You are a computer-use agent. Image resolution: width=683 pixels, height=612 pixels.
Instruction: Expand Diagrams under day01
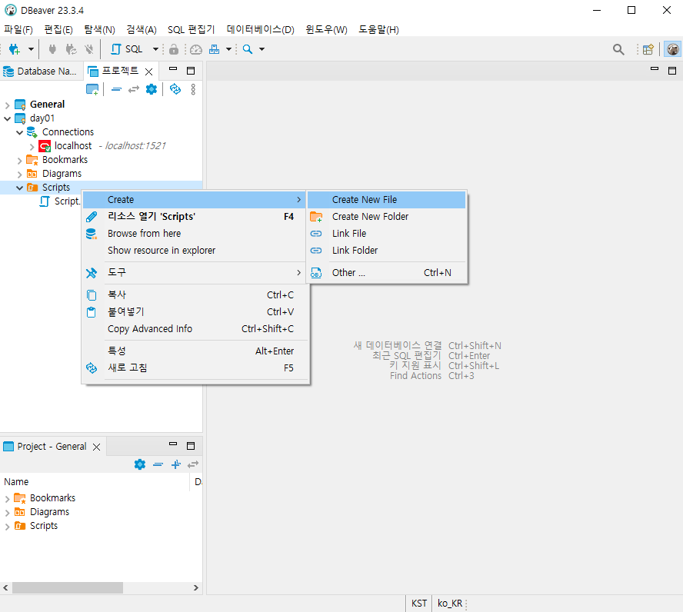tap(19, 174)
